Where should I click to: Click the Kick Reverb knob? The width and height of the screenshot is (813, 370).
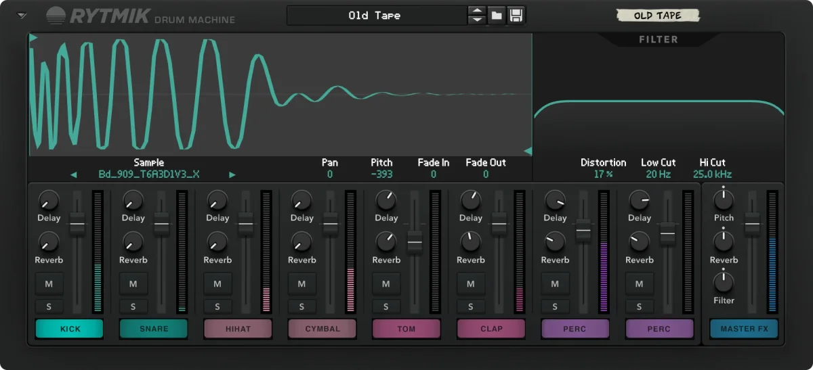pos(49,242)
